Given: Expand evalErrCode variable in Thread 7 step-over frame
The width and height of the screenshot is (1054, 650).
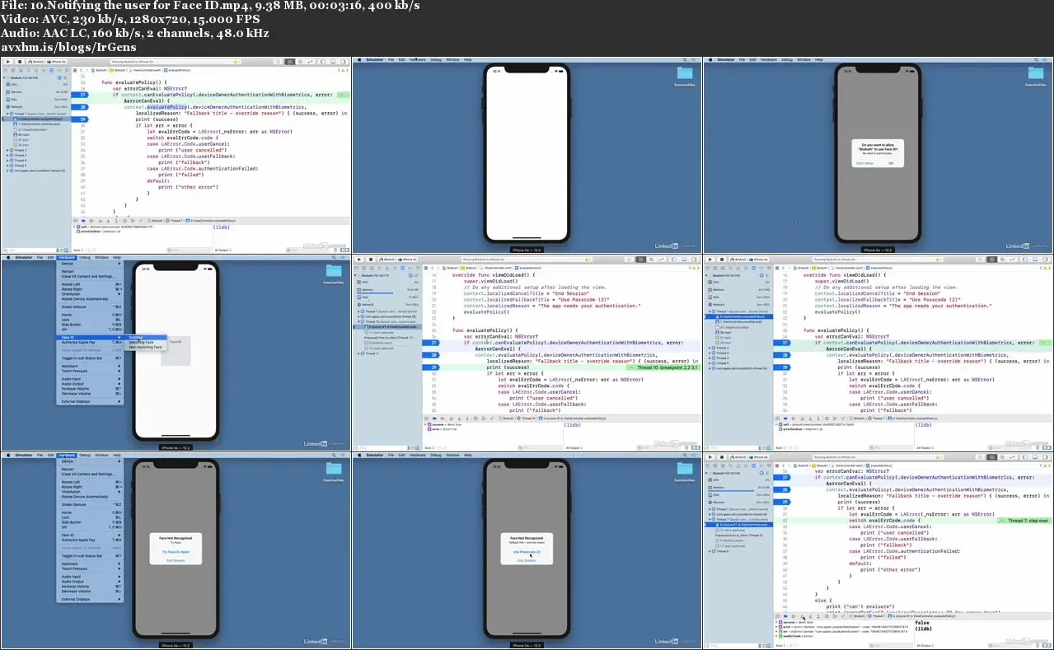Looking at the screenshot, I should 776,636.
